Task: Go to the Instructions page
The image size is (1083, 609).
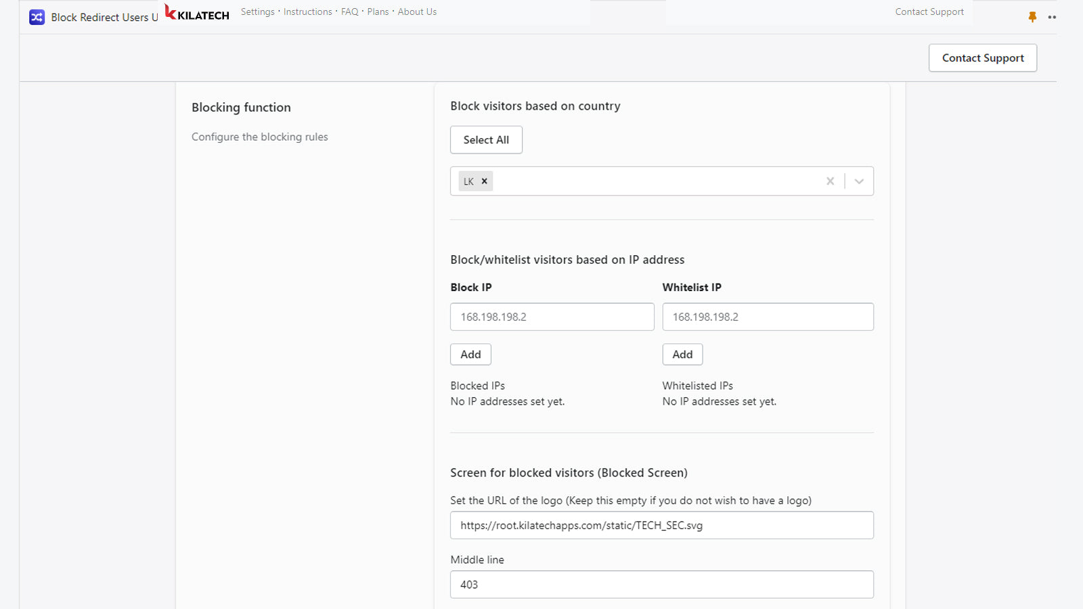Action: (x=307, y=12)
